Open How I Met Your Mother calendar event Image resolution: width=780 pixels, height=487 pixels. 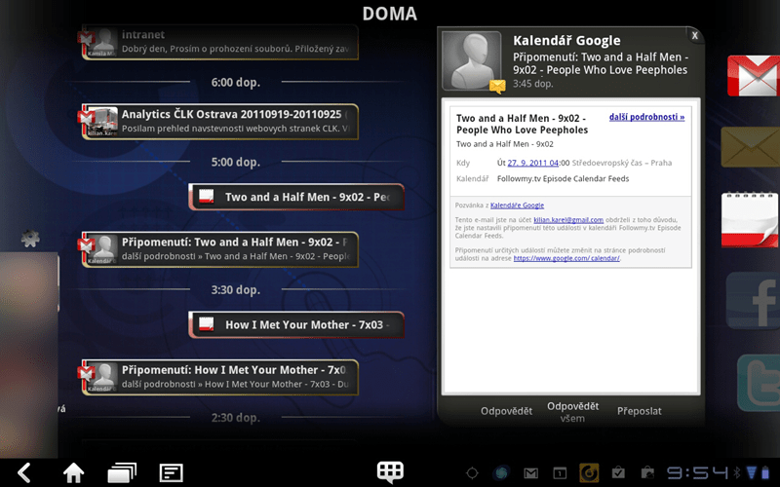(x=296, y=325)
